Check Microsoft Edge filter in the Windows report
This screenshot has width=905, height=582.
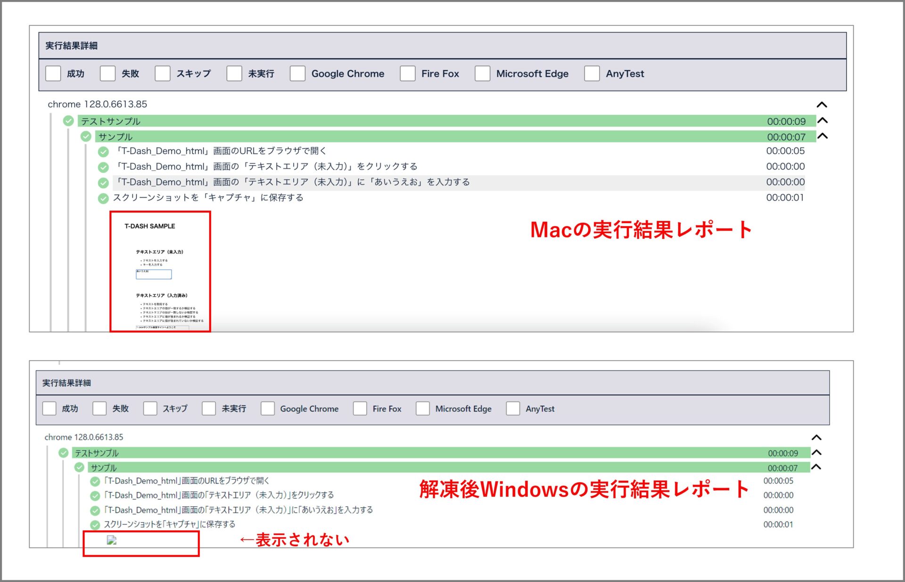click(423, 409)
